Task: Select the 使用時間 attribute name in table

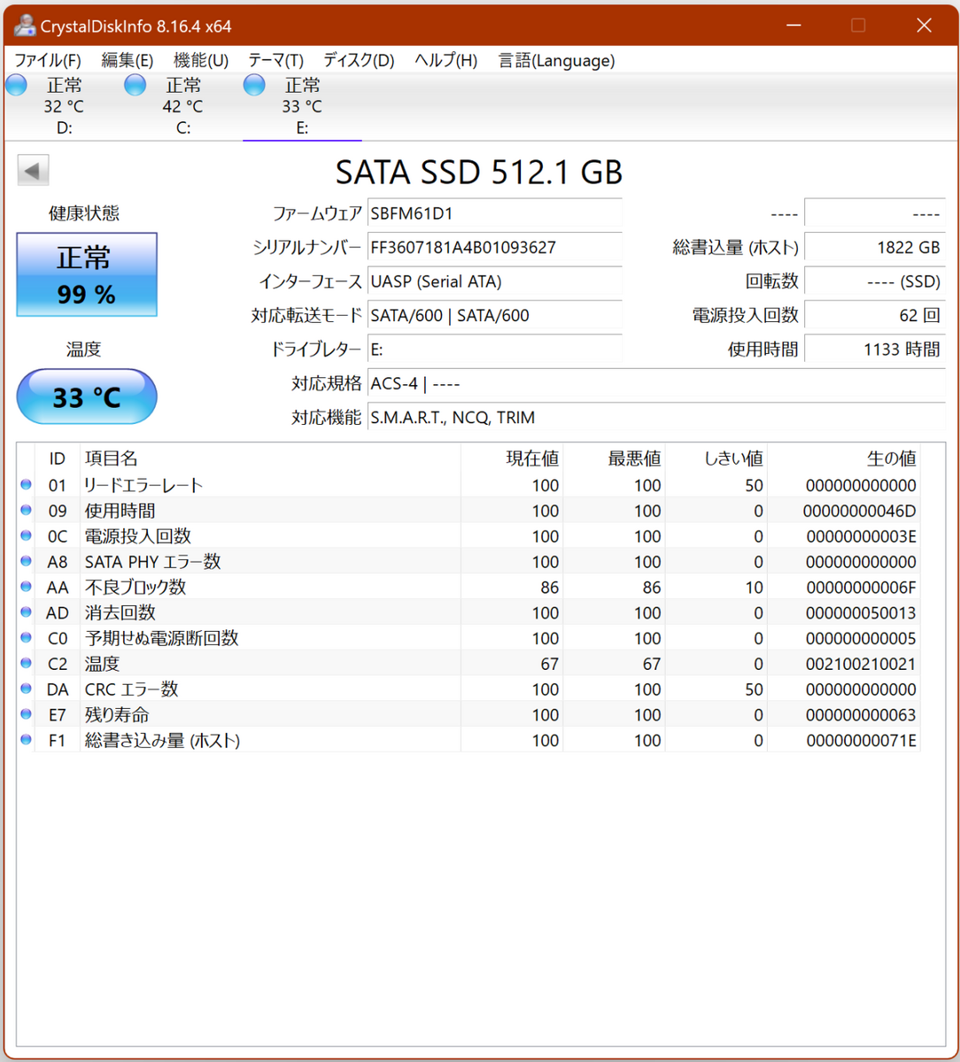Action: click(120, 510)
